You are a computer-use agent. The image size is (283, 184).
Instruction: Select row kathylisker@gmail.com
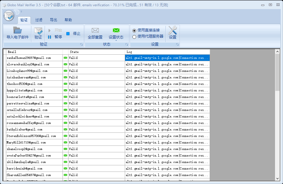tap(106, 129)
